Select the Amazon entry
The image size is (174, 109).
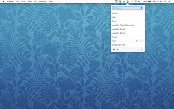point(128,13)
